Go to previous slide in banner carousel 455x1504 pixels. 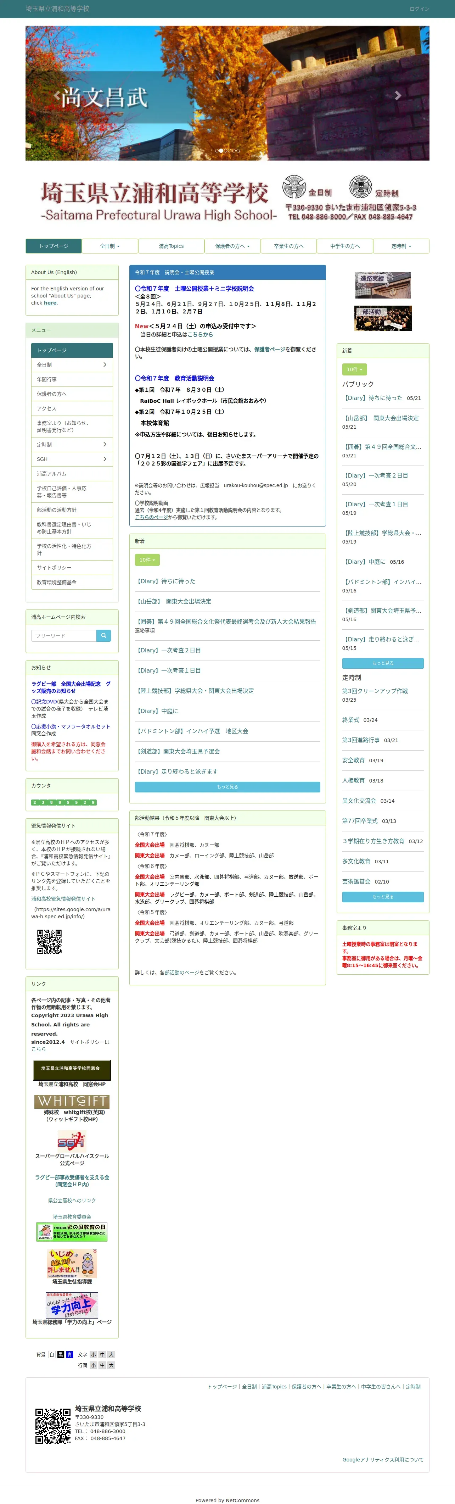click(57, 95)
